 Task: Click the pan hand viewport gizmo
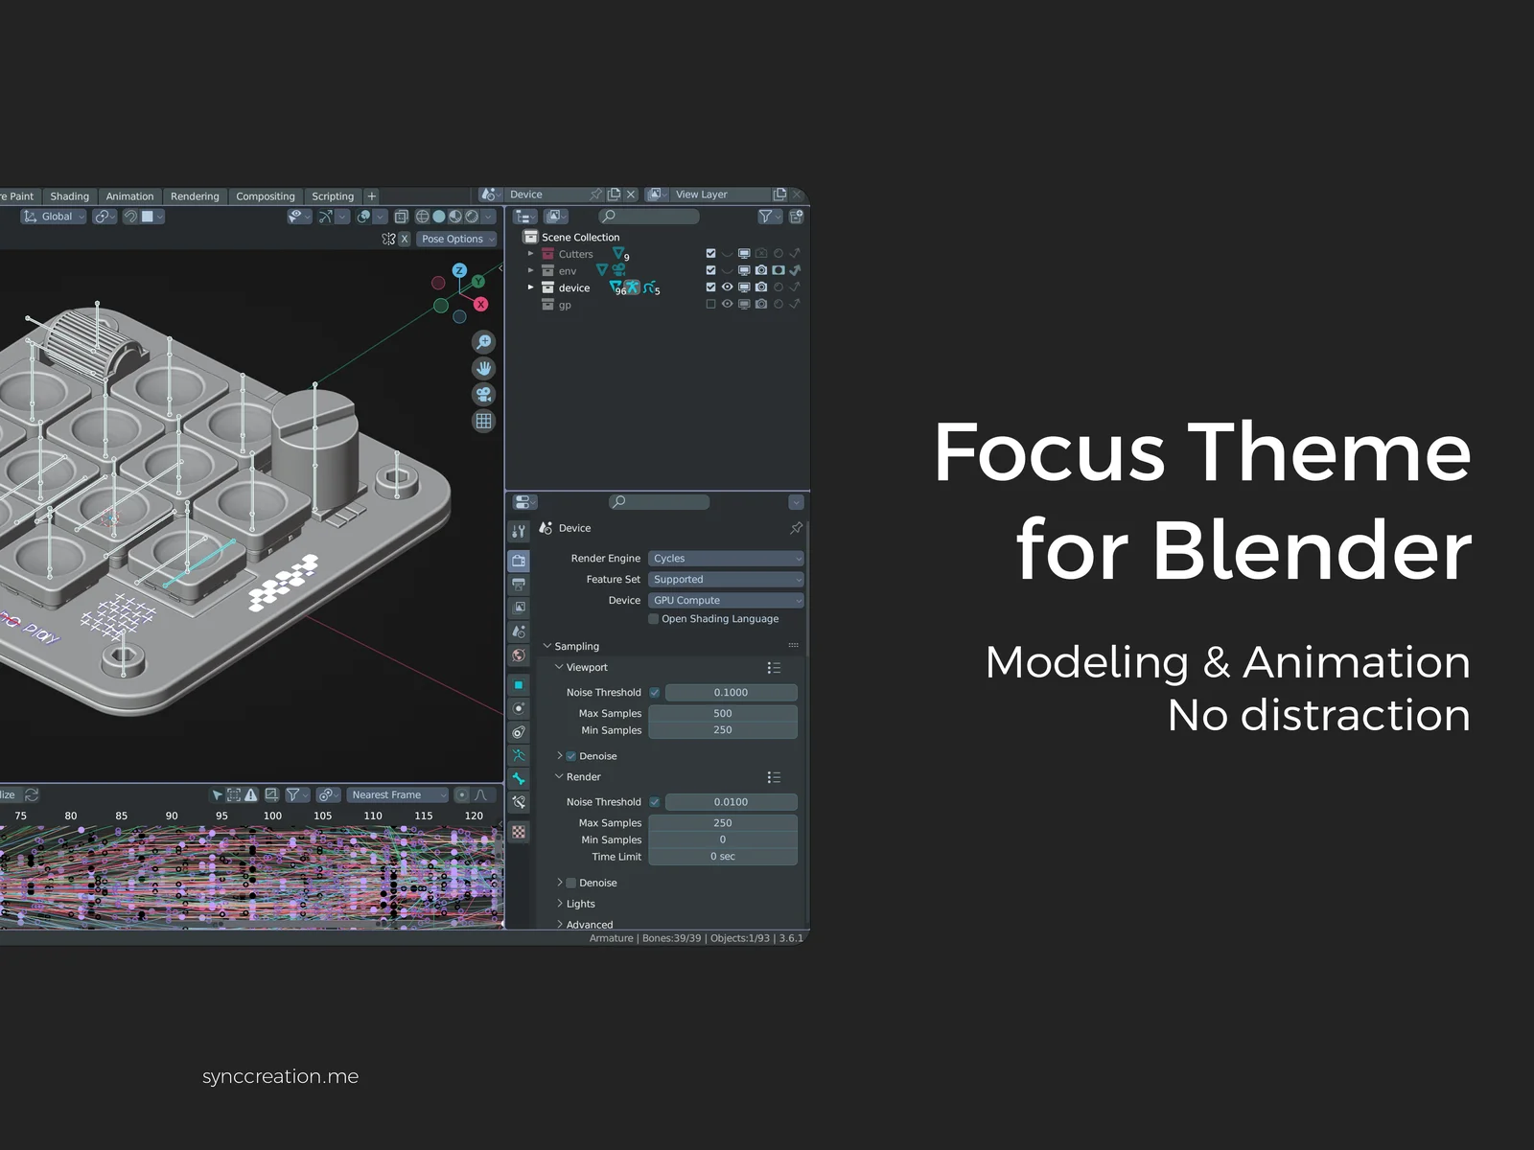click(x=484, y=368)
